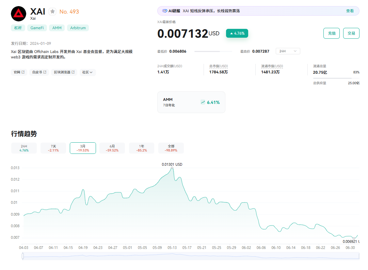Click the low-high price range bar

[213, 51]
